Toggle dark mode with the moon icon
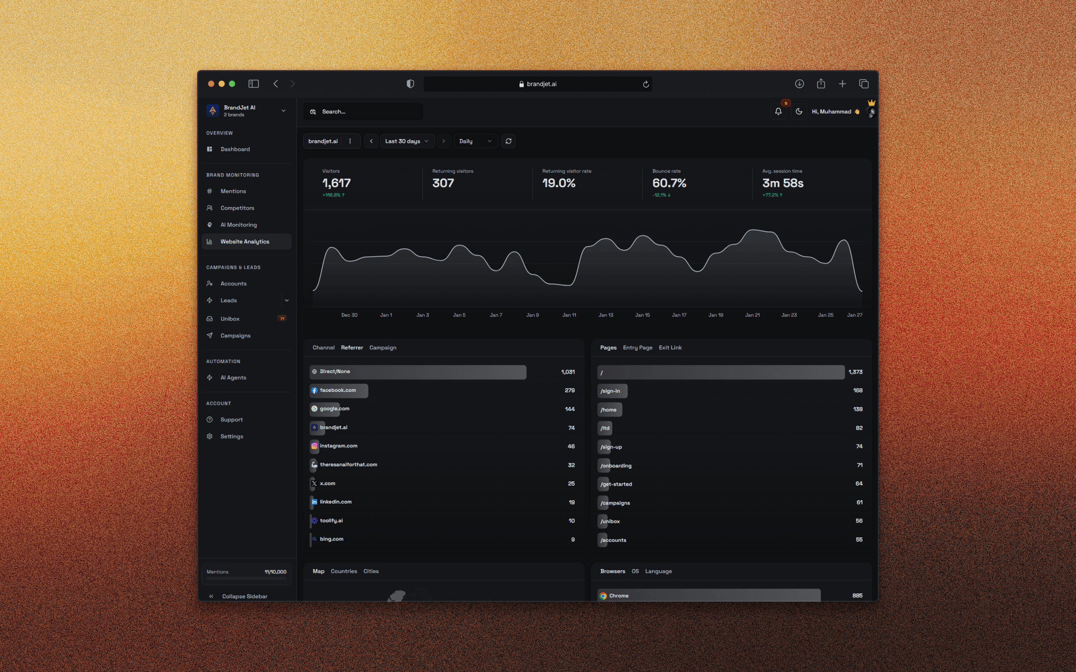This screenshot has height=672, width=1076. 799,111
